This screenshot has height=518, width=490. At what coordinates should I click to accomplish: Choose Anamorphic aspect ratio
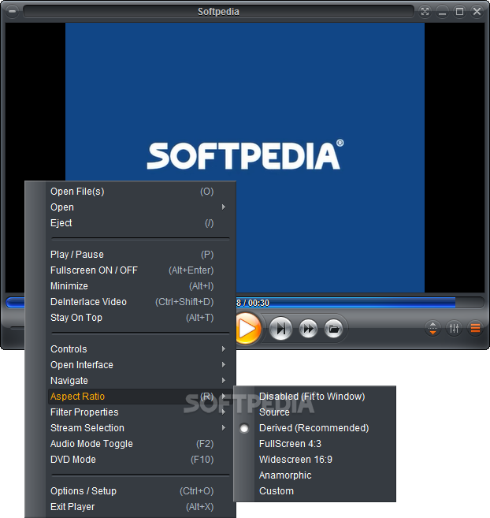314,475
